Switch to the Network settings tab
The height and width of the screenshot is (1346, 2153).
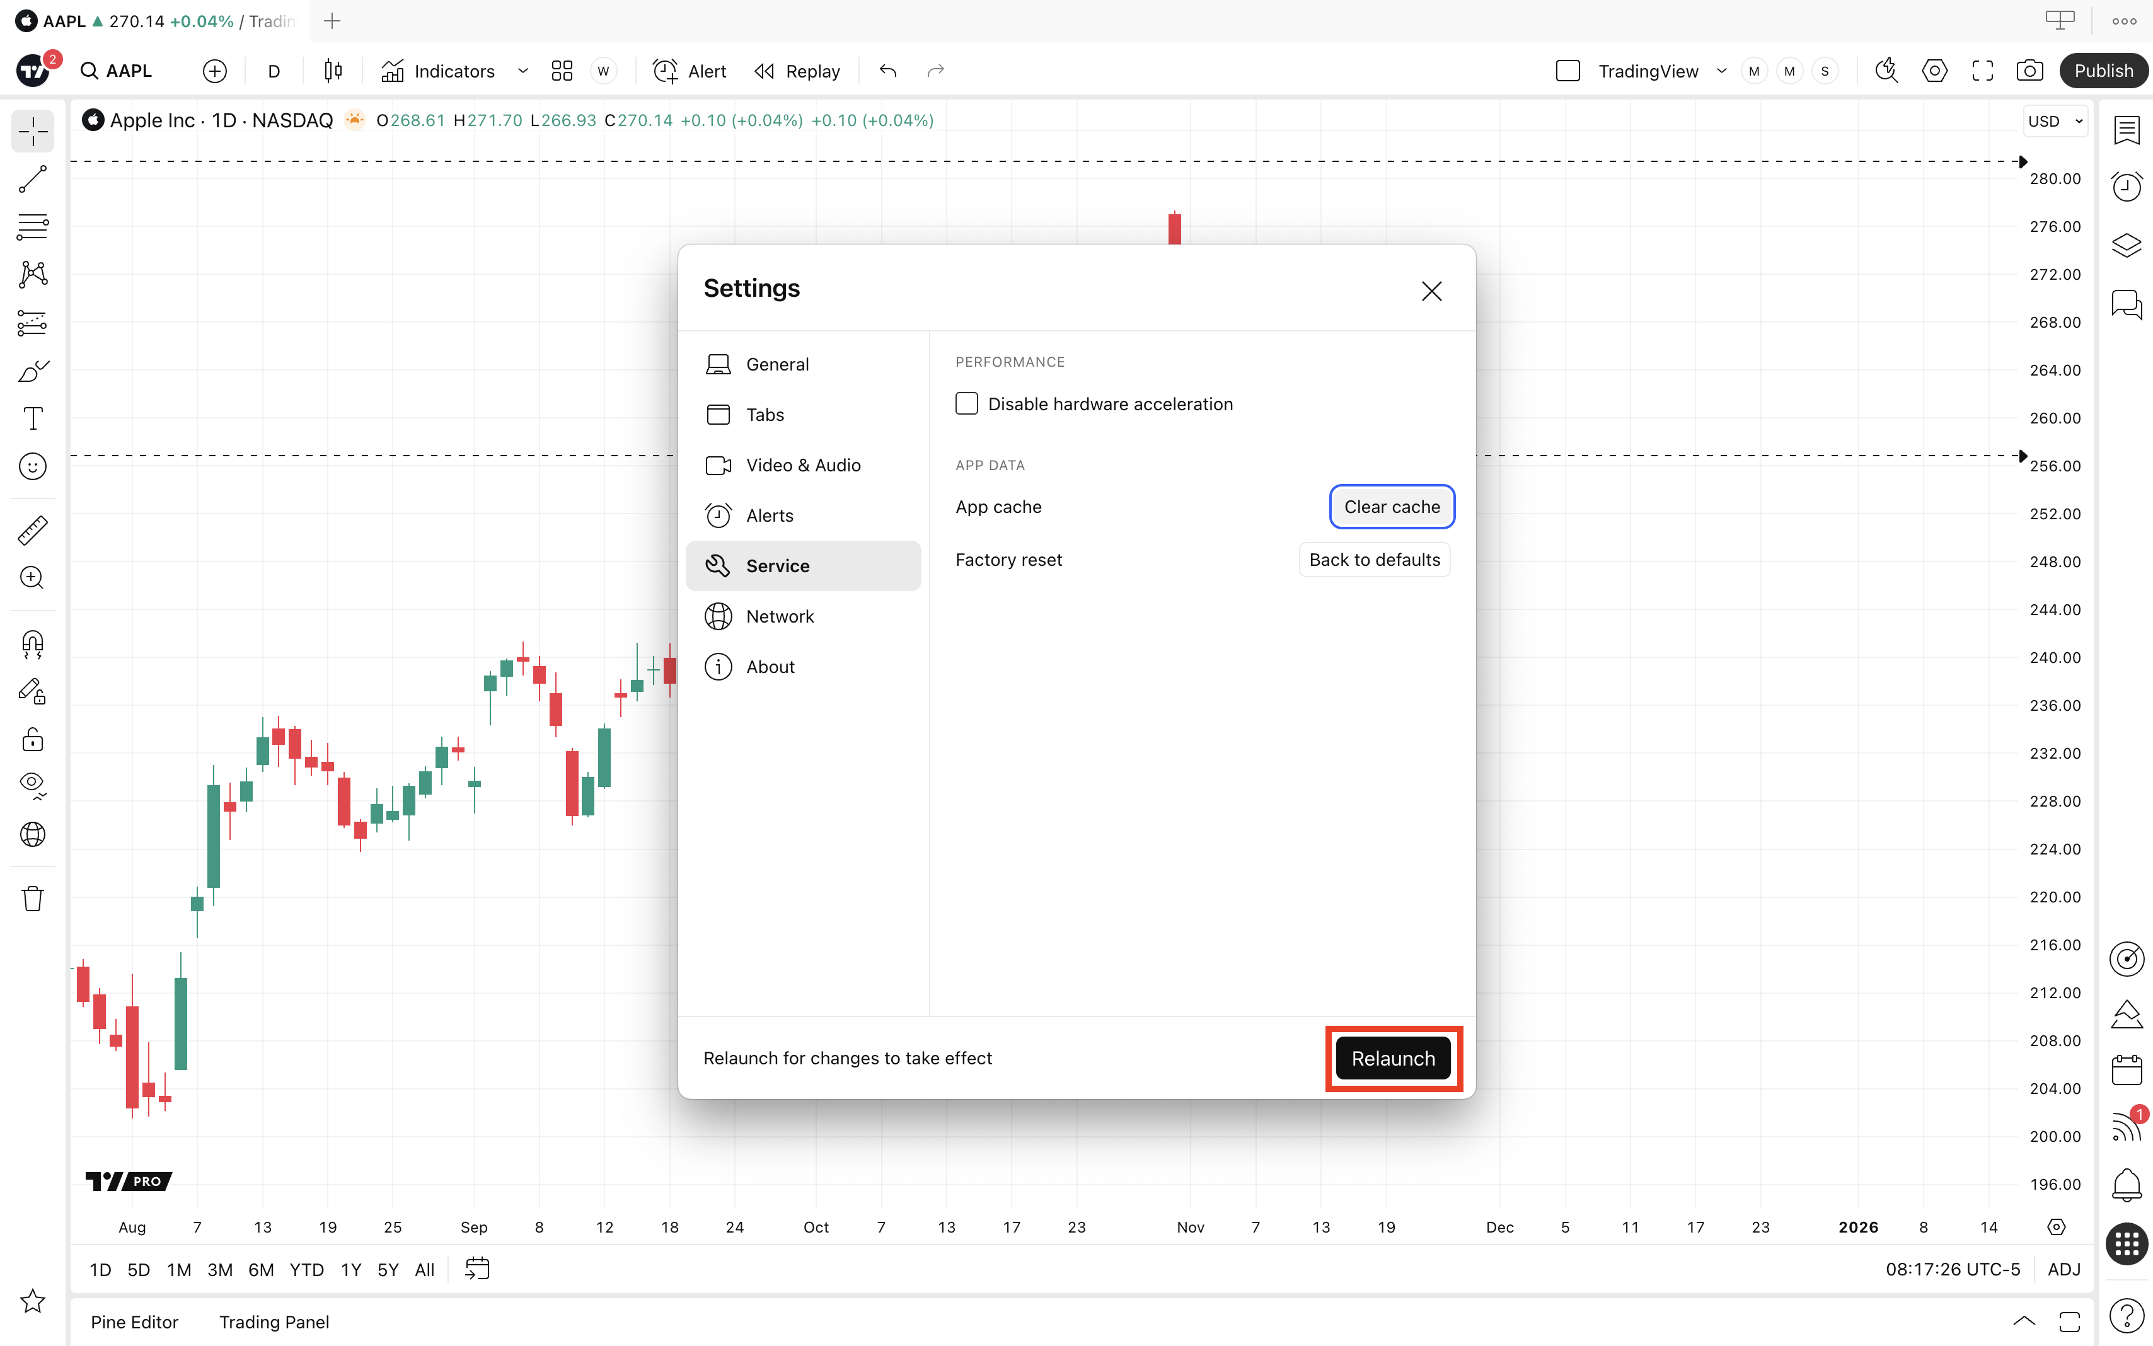click(779, 616)
